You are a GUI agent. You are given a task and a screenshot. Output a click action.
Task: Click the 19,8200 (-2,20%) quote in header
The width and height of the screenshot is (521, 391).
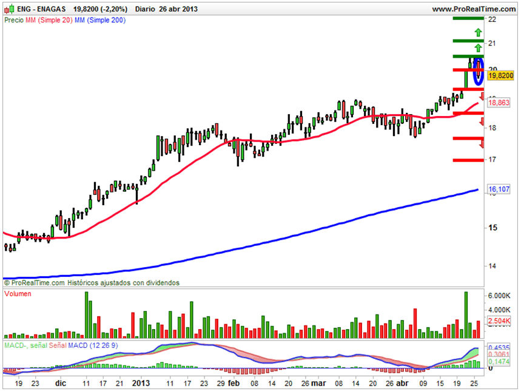pyautogui.click(x=100, y=9)
